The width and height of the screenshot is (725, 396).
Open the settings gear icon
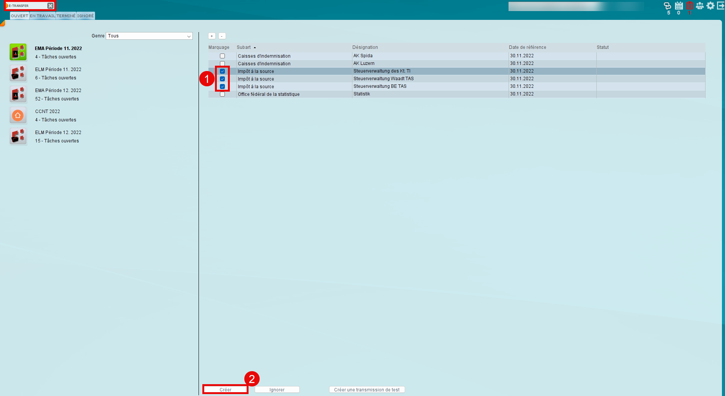coord(710,6)
